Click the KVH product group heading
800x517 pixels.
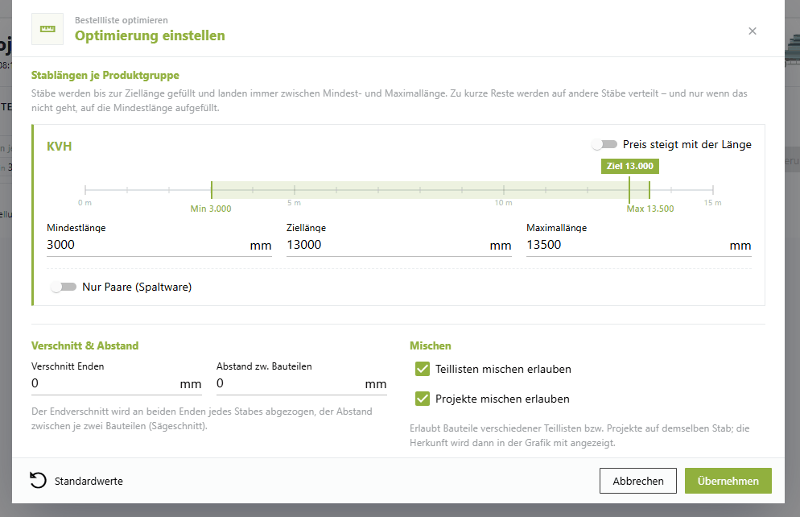60,147
